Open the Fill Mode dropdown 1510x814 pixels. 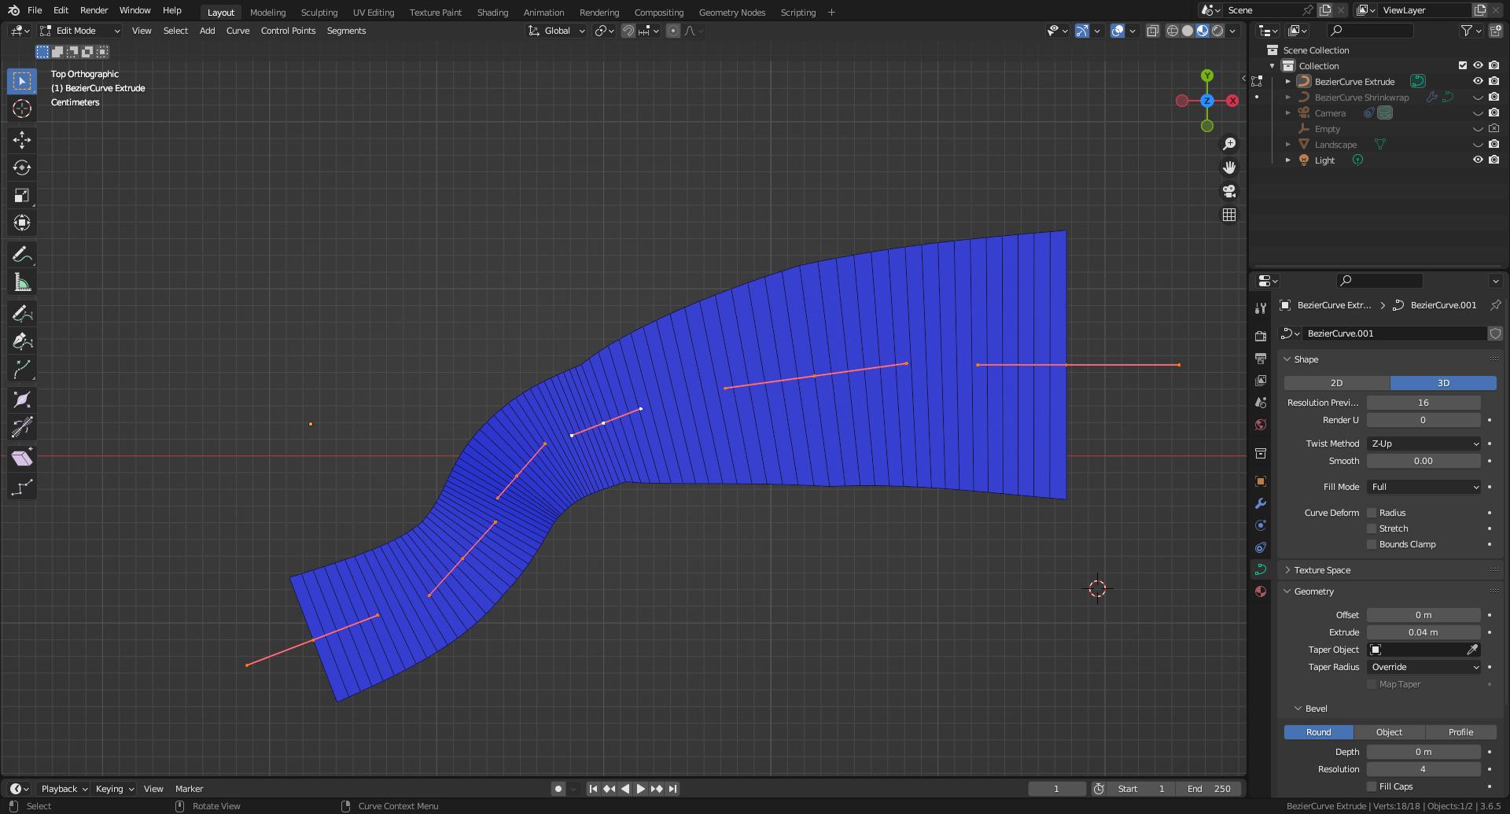click(1423, 487)
